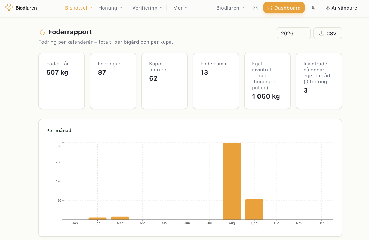Click the Feb bar in the chart
The height and width of the screenshot is (240, 369).
coord(97,219)
